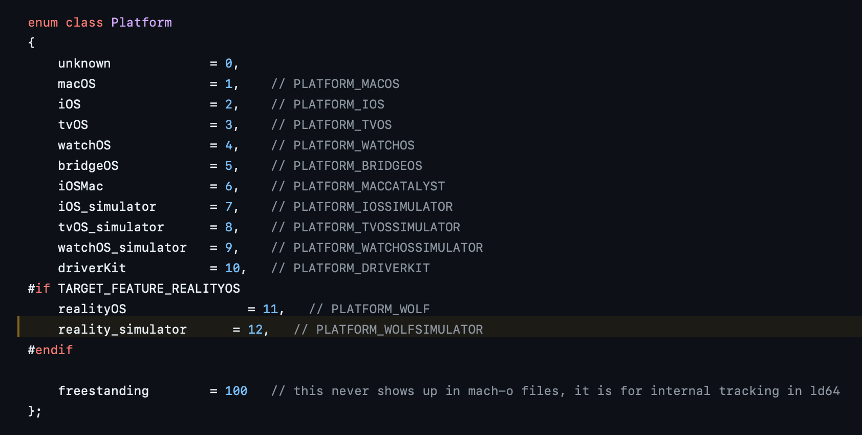Click the PLATFORM_TVOSSIMULATOR comment
The image size is (862, 435).
point(376,227)
